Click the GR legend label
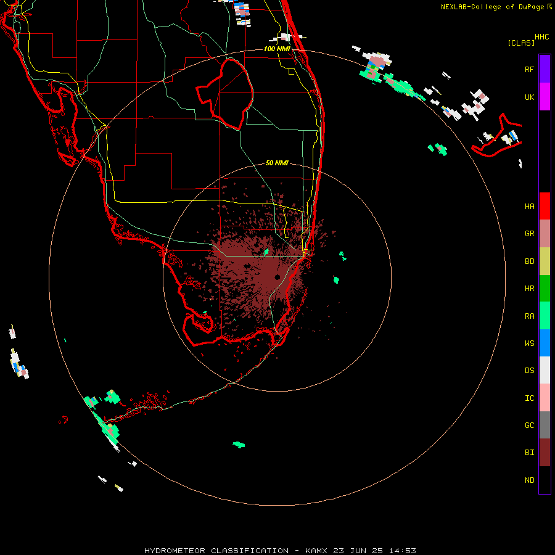 click(x=529, y=234)
